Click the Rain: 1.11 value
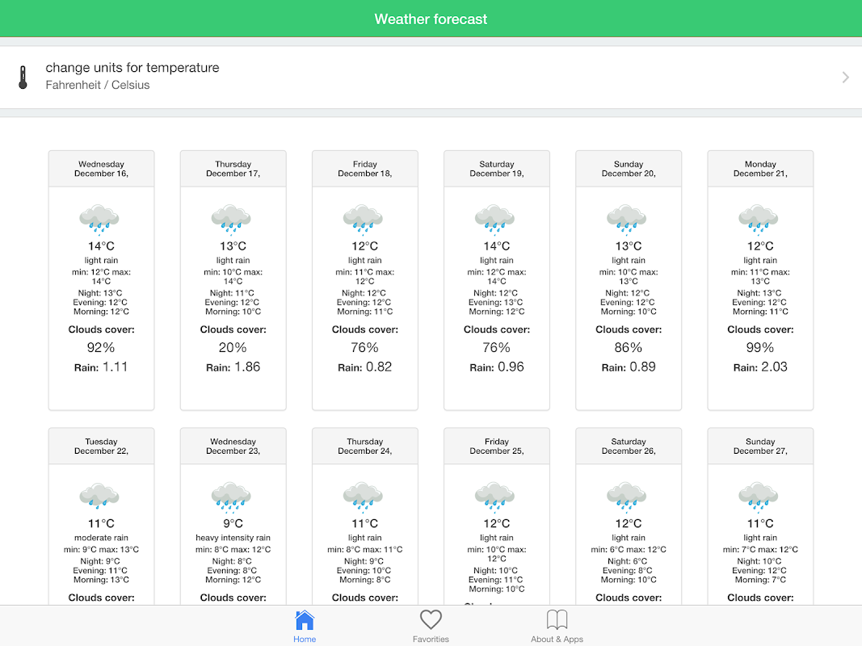The width and height of the screenshot is (862, 646). click(101, 367)
